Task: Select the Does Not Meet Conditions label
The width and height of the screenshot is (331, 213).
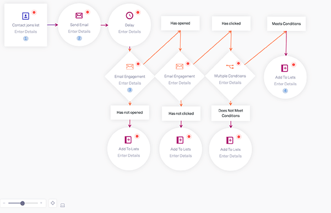Action: pos(231,113)
